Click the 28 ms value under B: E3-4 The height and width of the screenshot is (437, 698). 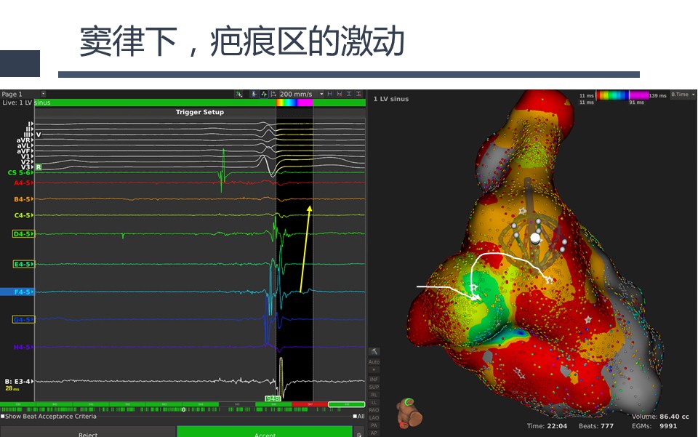coord(12,388)
